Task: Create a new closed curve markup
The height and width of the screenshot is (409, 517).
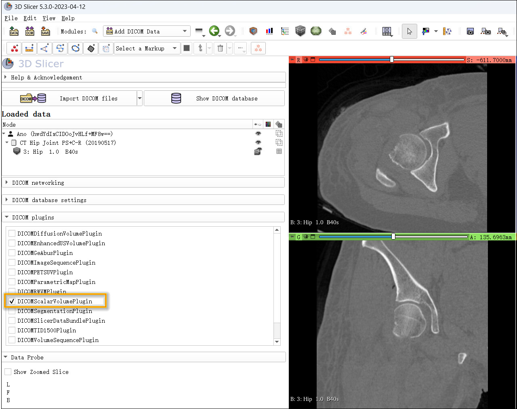Action: 75,48
